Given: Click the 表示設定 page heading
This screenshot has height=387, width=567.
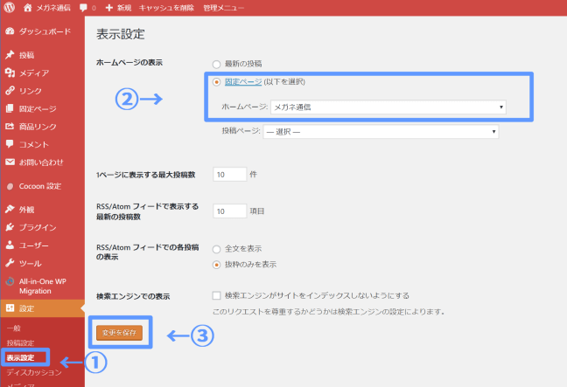Looking at the screenshot, I should click(x=121, y=34).
